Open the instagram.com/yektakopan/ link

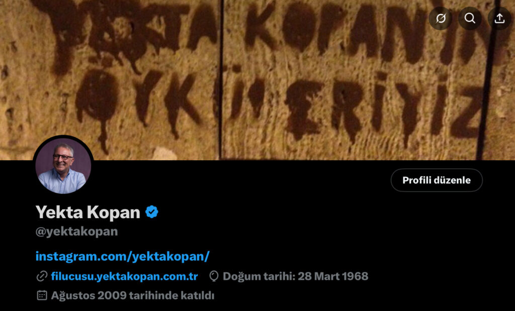(x=122, y=256)
